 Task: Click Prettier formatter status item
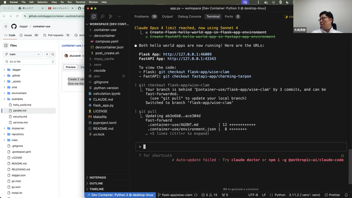(x=332, y=195)
